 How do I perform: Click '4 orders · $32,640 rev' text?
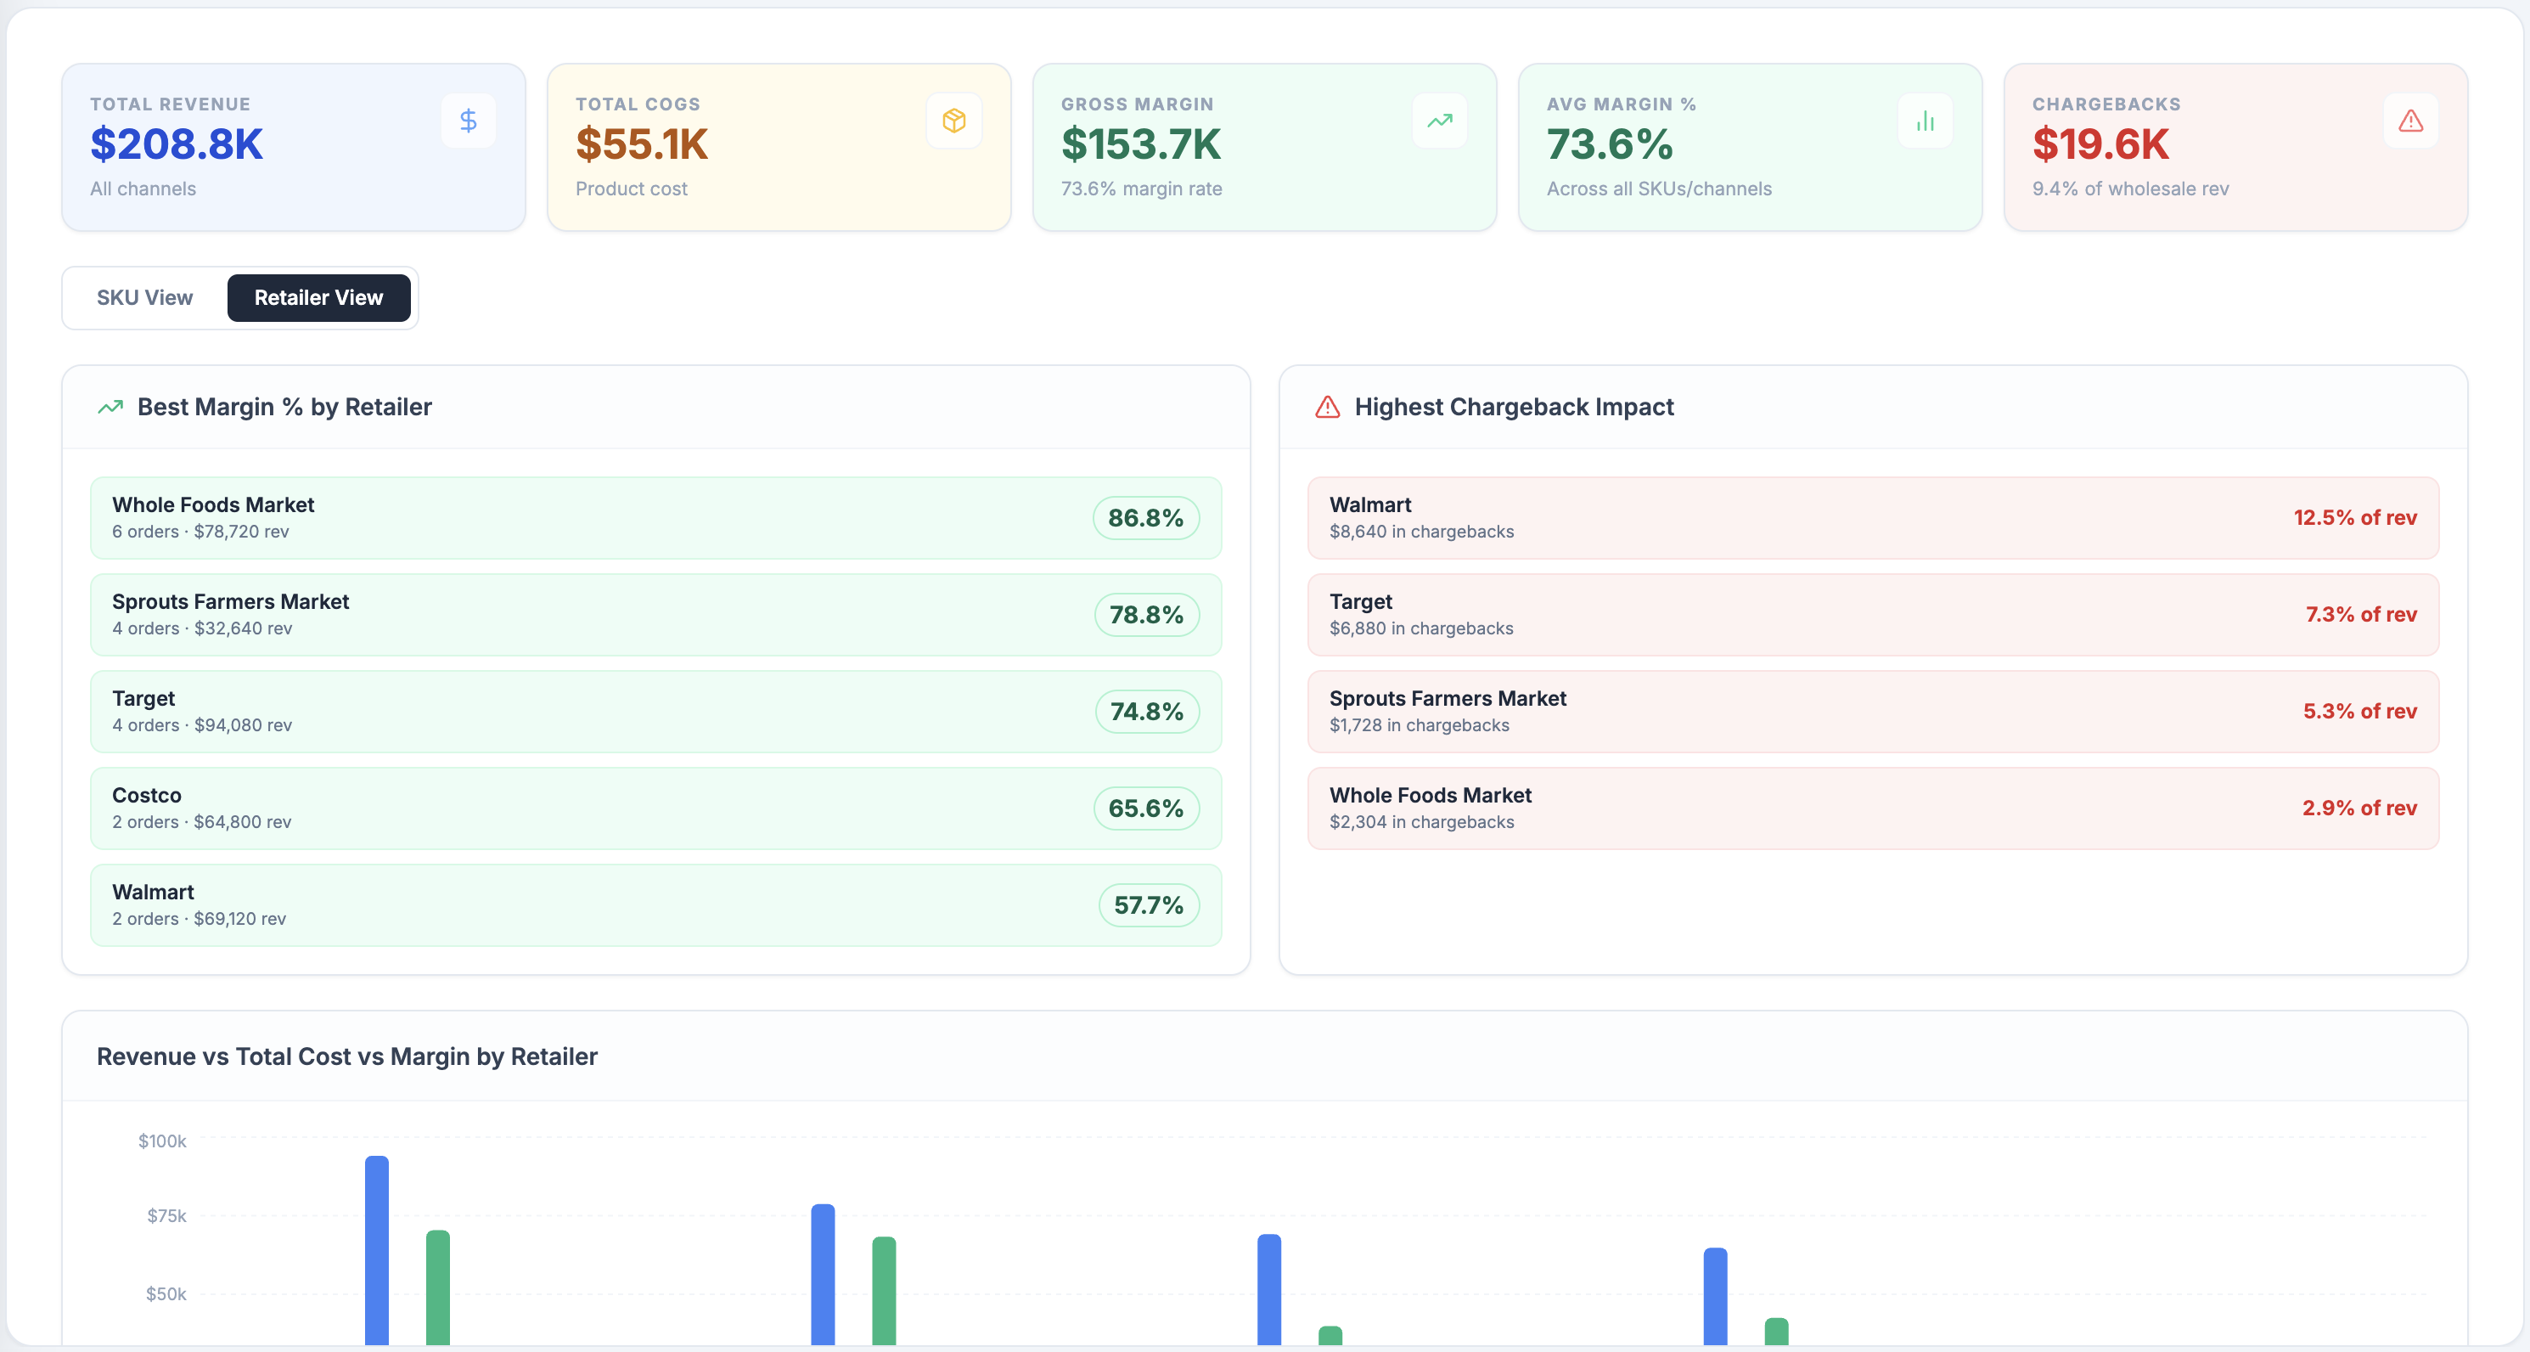point(202,628)
